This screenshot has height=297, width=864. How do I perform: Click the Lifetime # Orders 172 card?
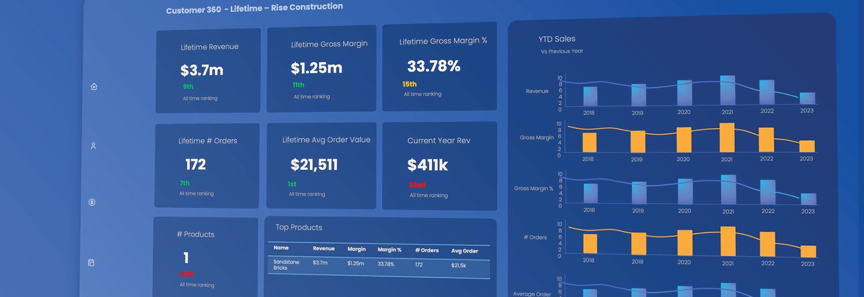[x=207, y=166]
